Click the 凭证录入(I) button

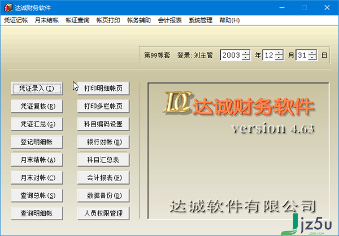[x=37, y=89]
